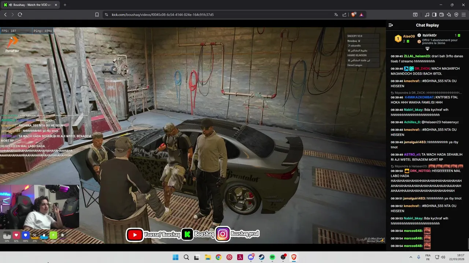Open a new browser tab
Viewport: 469px width, 263px height.
65,5
